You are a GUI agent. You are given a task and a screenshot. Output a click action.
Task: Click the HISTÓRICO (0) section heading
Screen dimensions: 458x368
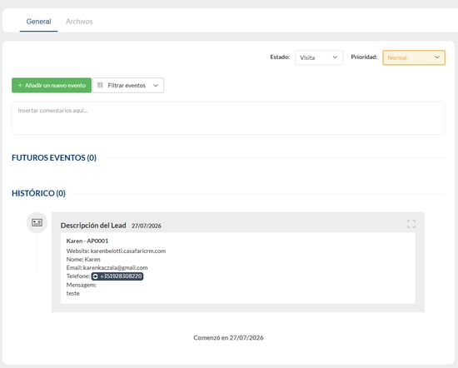[x=38, y=193]
